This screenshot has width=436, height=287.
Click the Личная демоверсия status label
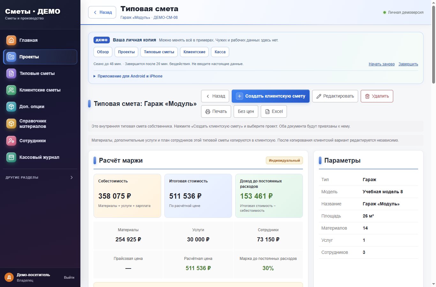coord(403,12)
